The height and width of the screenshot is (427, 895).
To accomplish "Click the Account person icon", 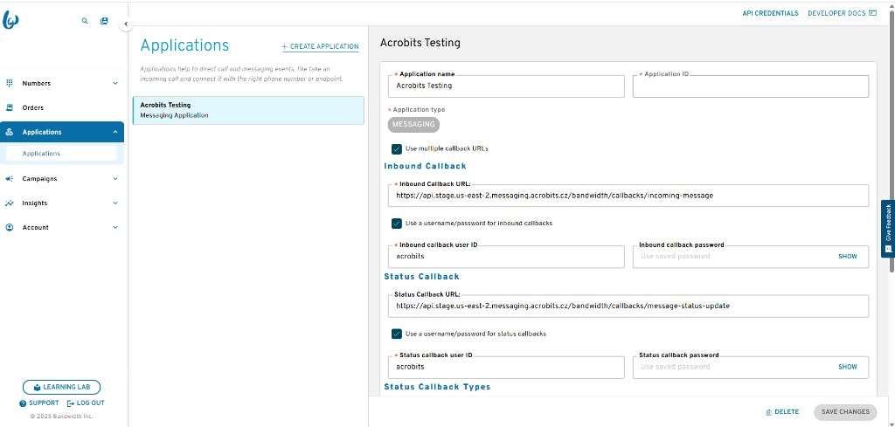I will click(9, 227).
